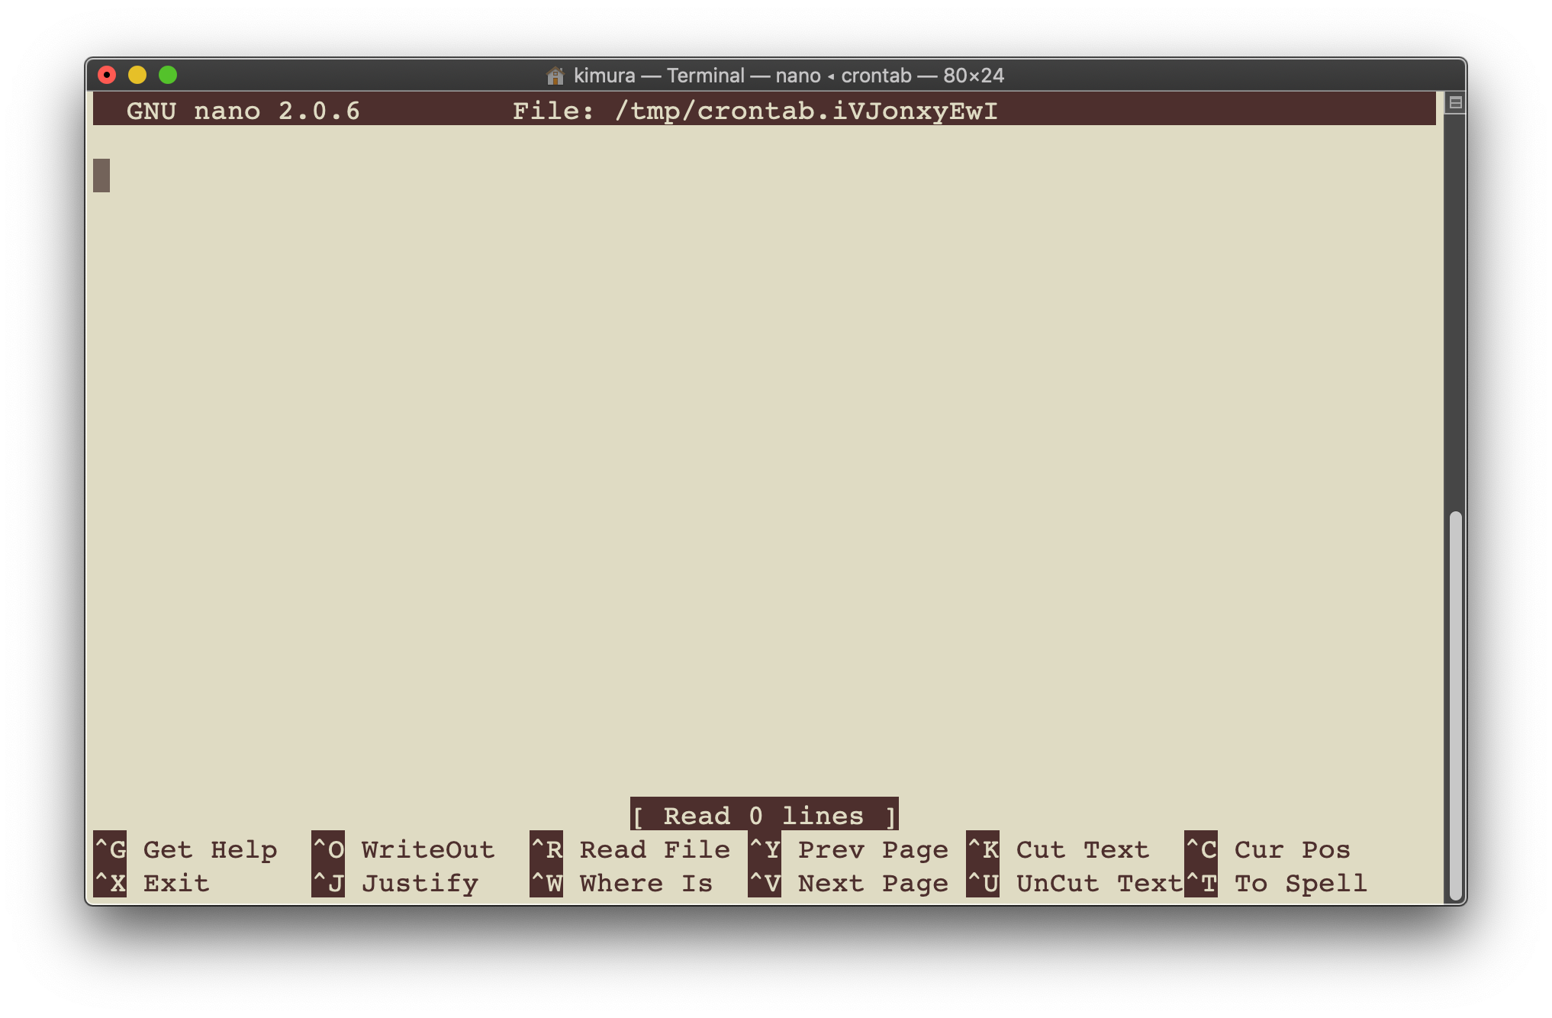Click the ^V Next Page shortcut

(x=848, y=883)
